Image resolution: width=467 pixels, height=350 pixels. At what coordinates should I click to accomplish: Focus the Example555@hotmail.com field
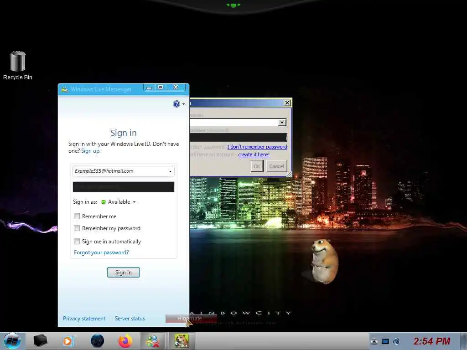tap(123, 171)
